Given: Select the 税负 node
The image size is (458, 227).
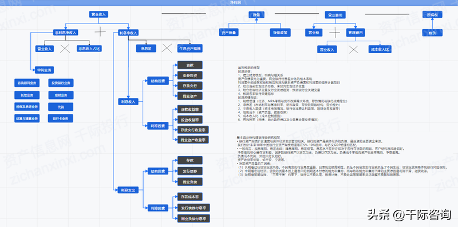Looking at the screenshot, I should pyautogui.click(x=433, y=33).
